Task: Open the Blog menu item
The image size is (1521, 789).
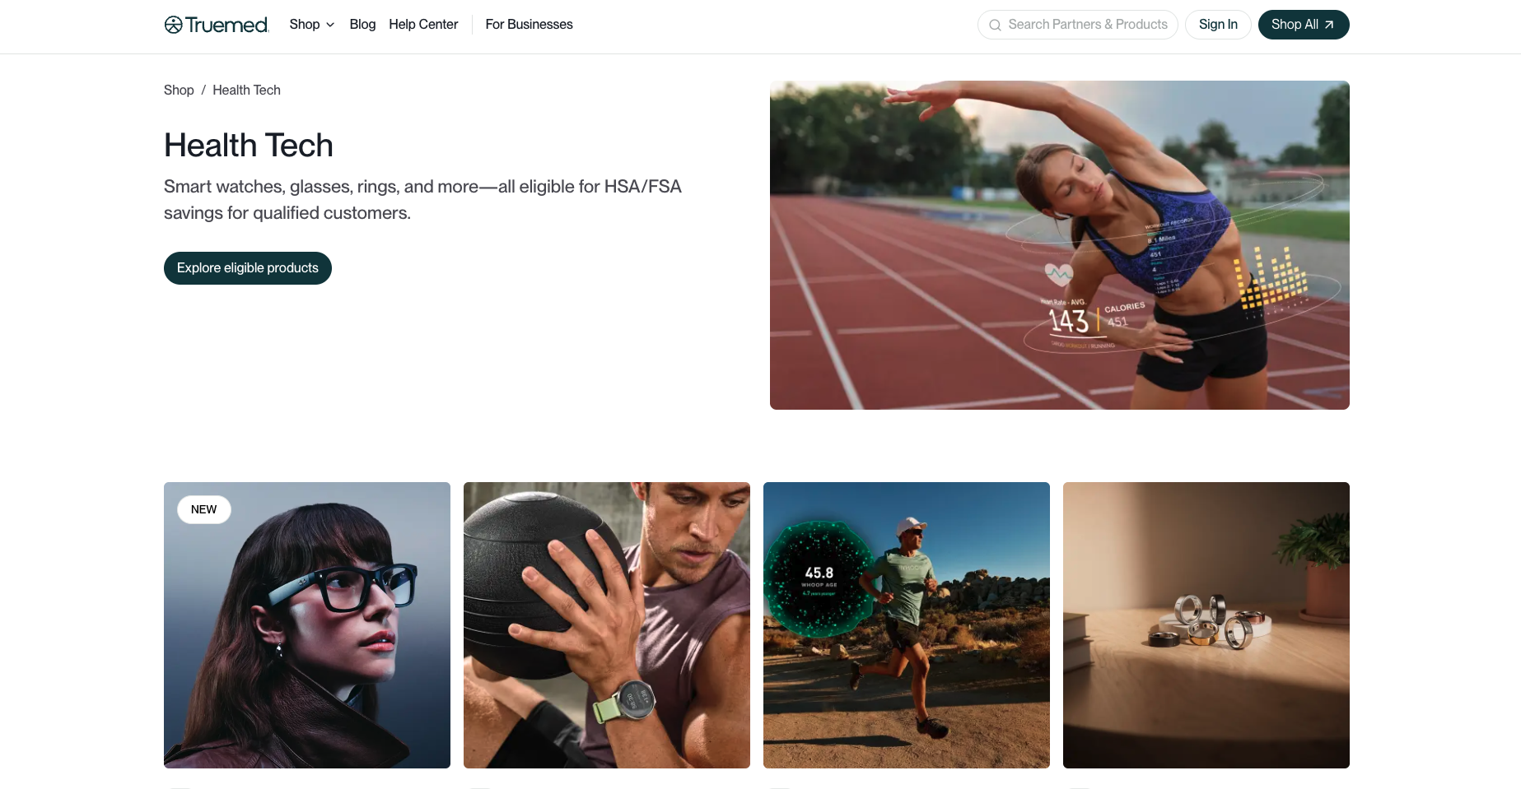Action: (362, 25)
